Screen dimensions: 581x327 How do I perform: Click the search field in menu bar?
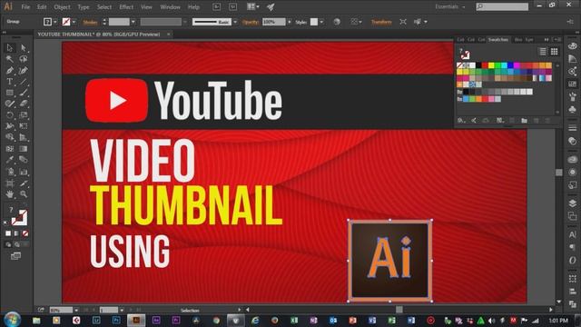coord(502,6)
